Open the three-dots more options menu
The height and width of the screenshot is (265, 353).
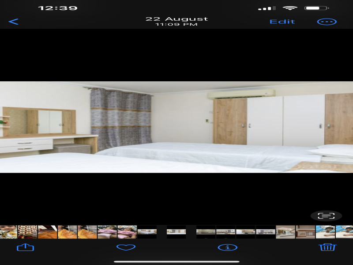(x=327, y=22)
